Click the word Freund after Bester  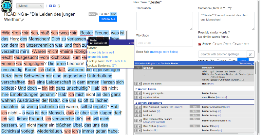click(102, 33)
